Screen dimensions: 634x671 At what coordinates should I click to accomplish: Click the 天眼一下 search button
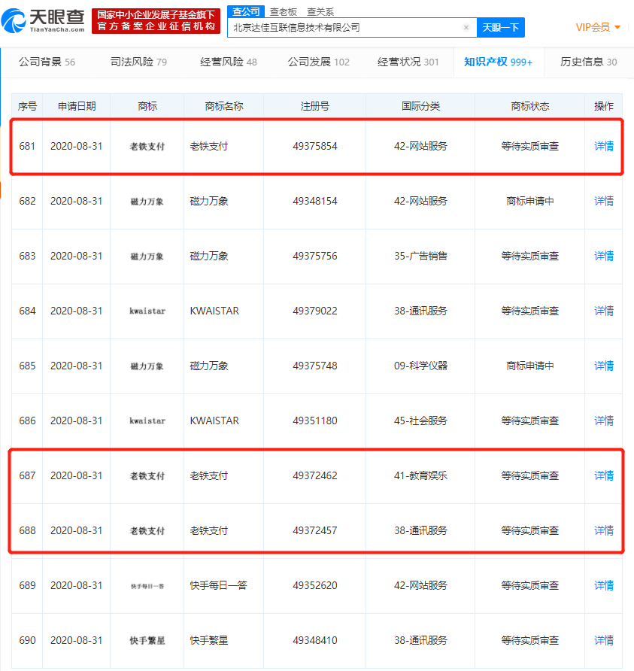[501, 27]
